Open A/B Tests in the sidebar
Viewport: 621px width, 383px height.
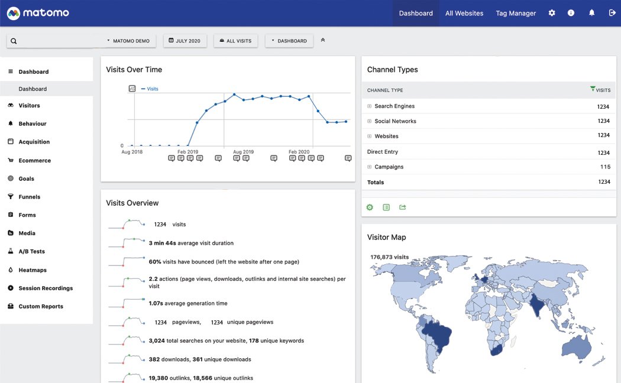click(32, 252)
